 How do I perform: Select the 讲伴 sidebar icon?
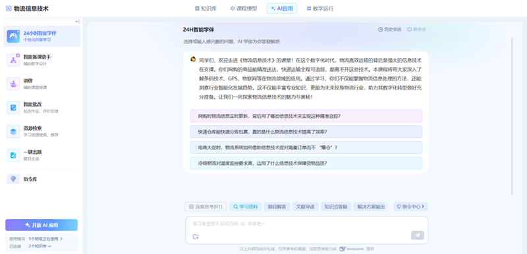[x=13, y=84]
